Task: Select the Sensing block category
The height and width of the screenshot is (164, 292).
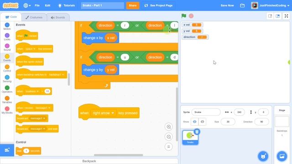Action: 7,79
